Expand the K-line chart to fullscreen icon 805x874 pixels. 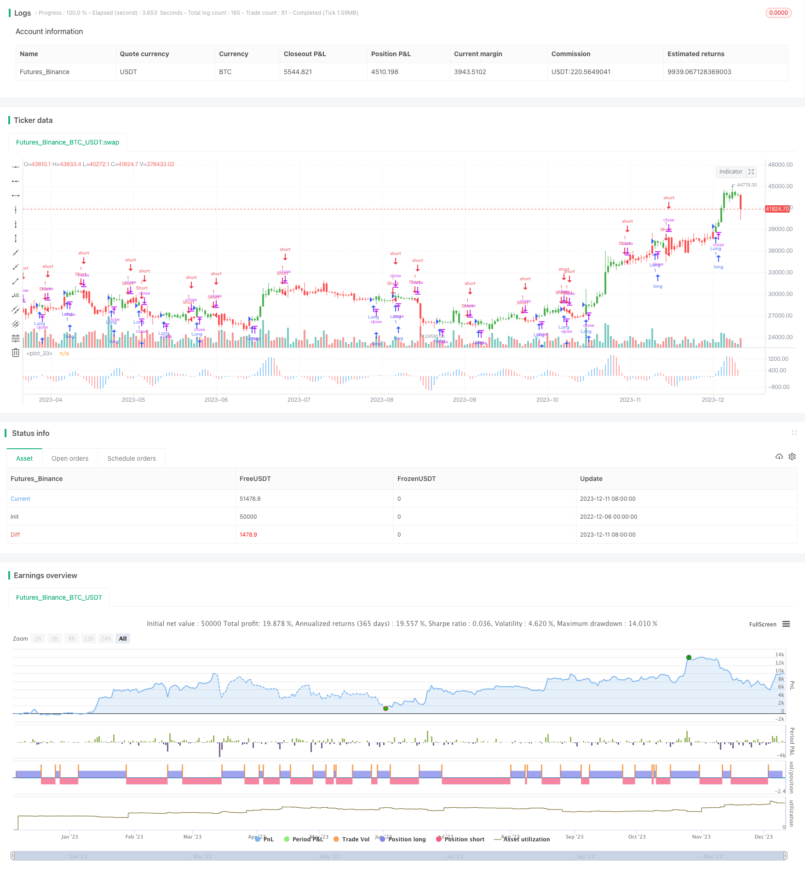tap(751, 172)
